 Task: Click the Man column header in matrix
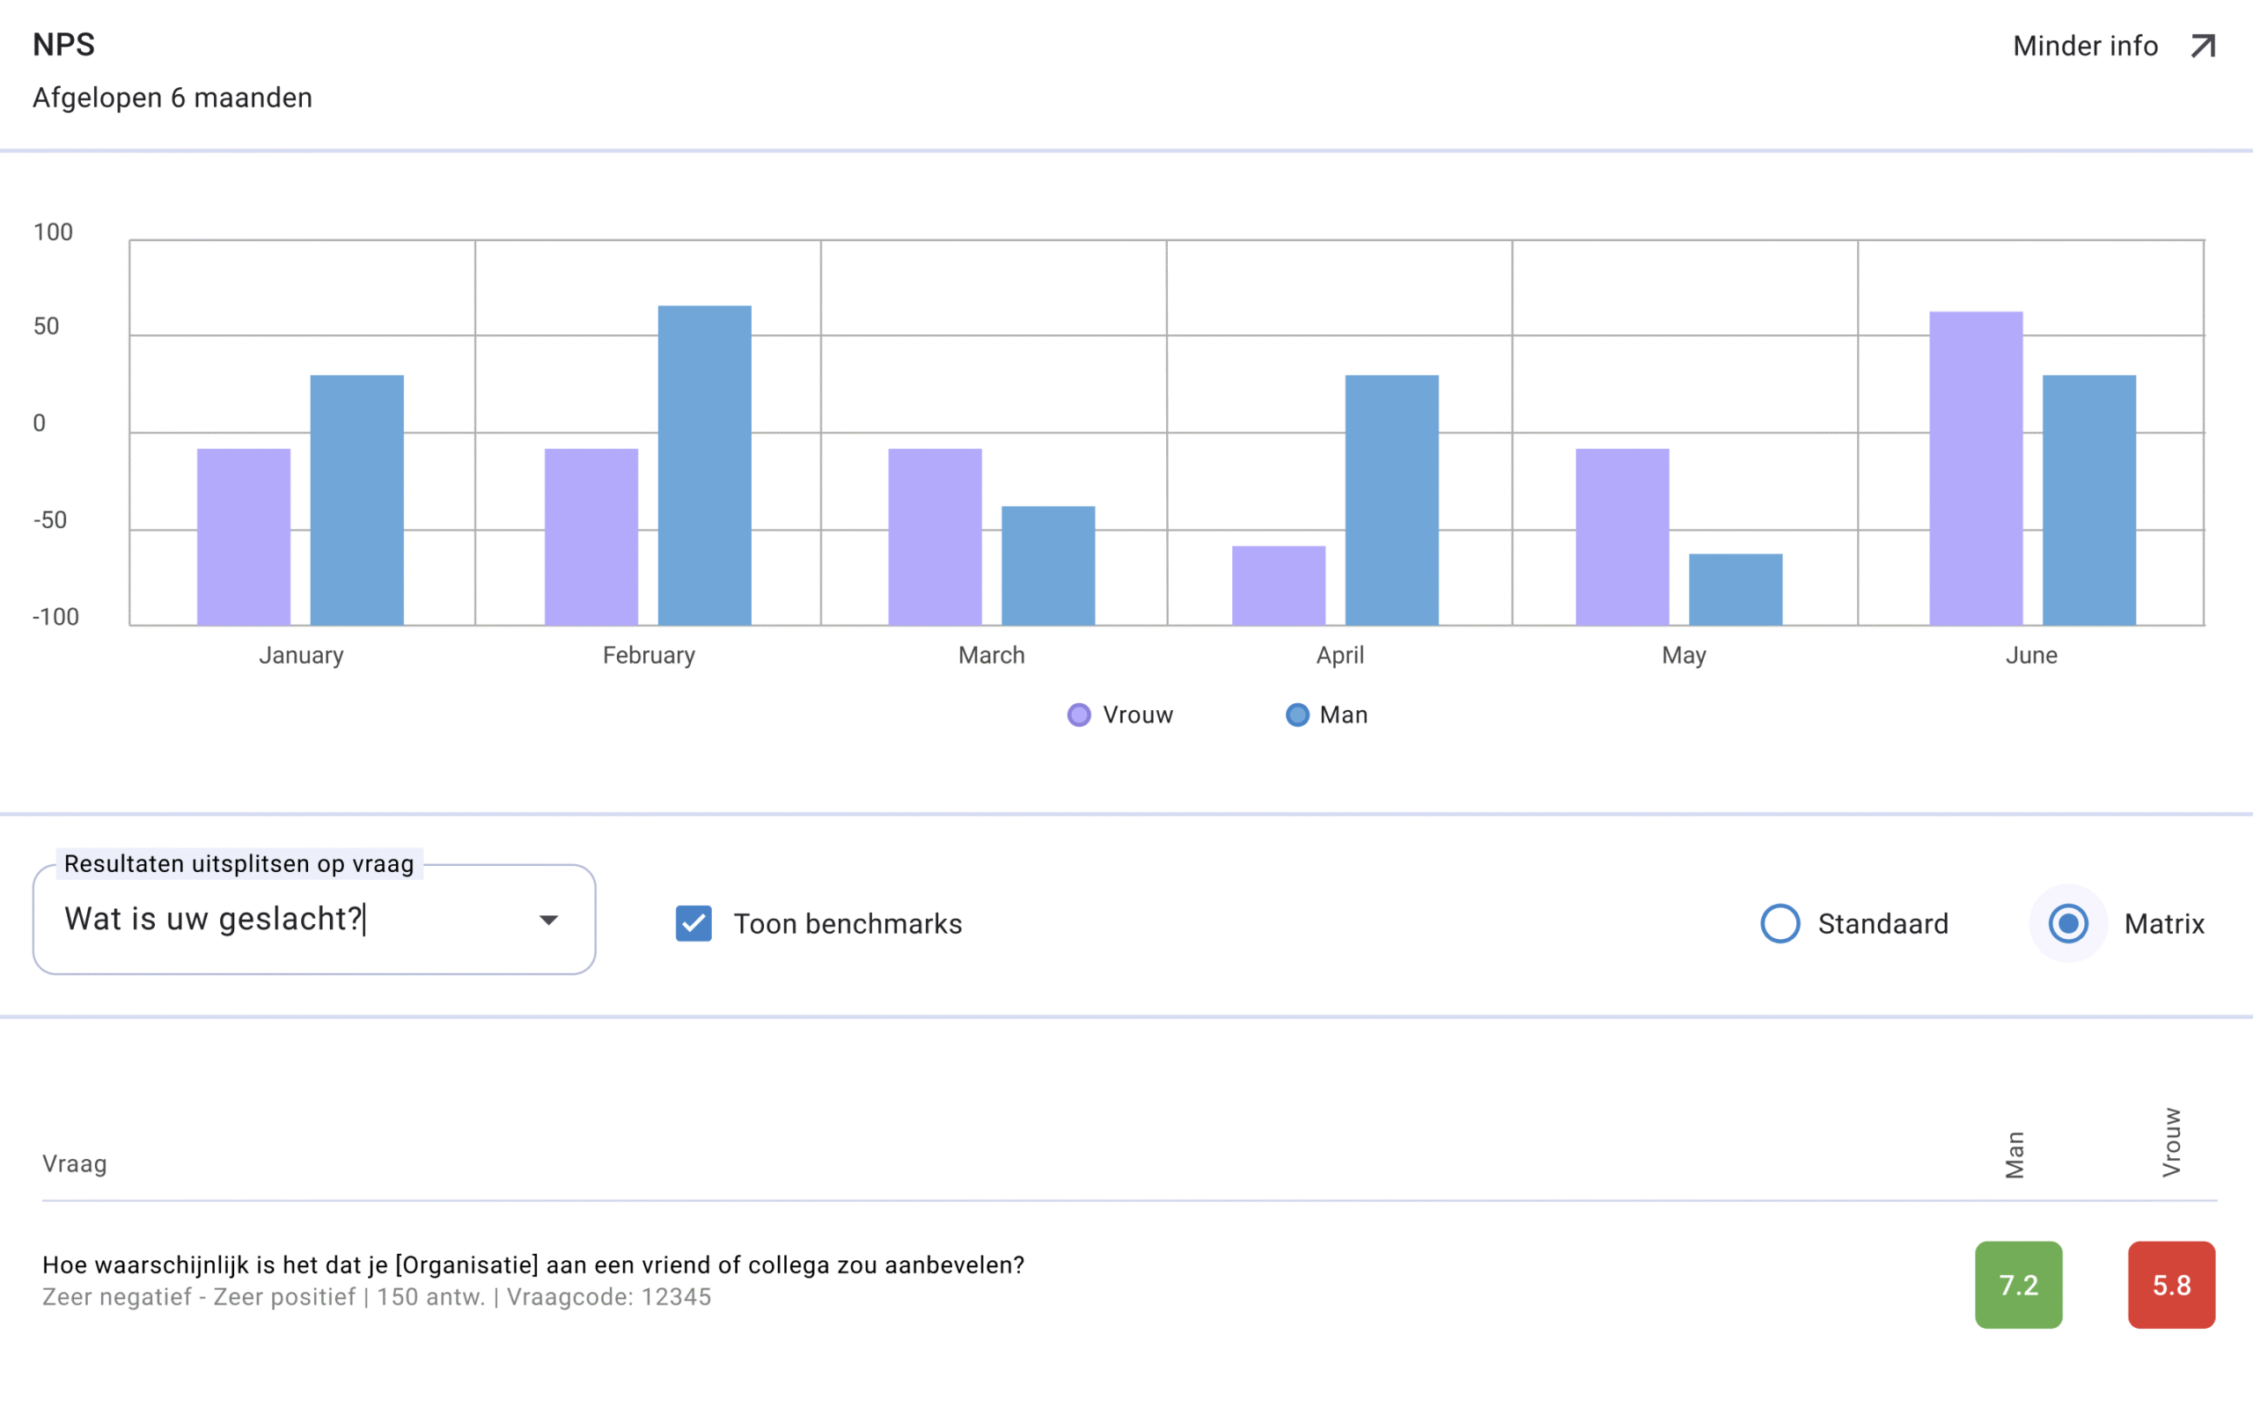2014,1155
